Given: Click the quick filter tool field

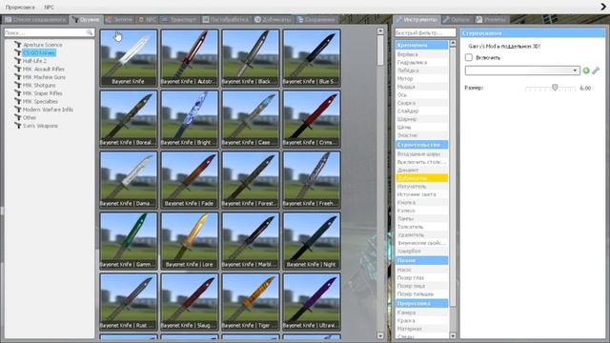Looking at the screenshot, I should coord(425,32).
